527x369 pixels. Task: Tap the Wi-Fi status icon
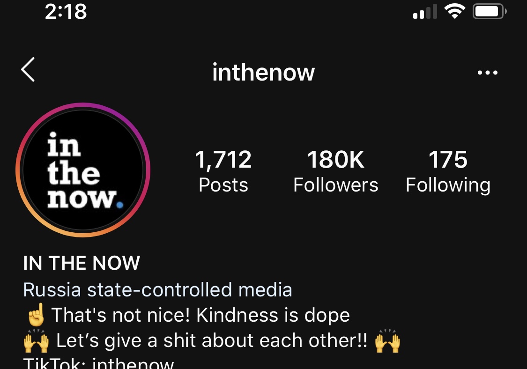(x=454, y=11)
